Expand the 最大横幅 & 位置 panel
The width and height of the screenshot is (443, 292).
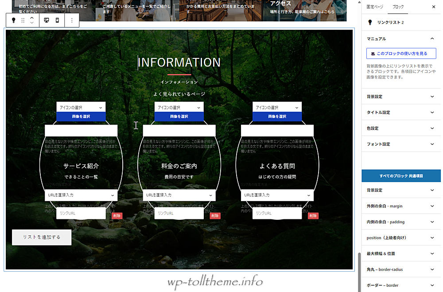tap(401, 253)
